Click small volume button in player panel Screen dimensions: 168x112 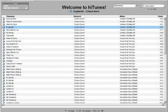click(26, 8)
